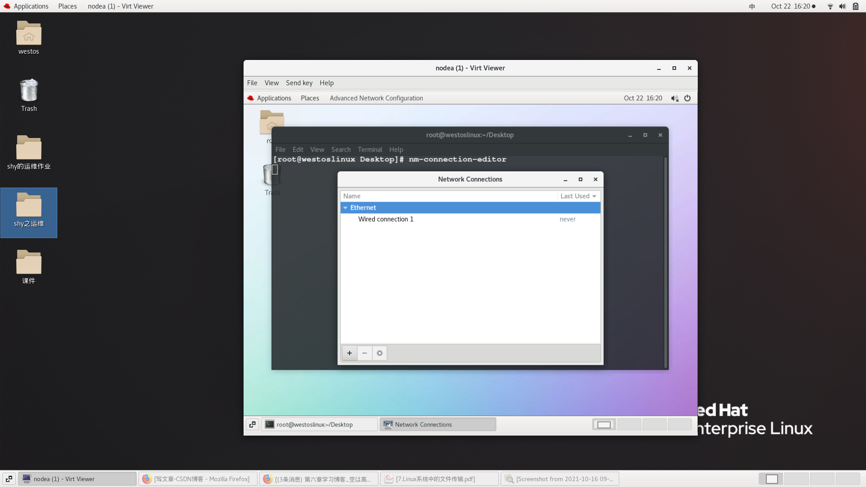Open host Applications menu
The image size is (866, 487).
click(26, 6)
